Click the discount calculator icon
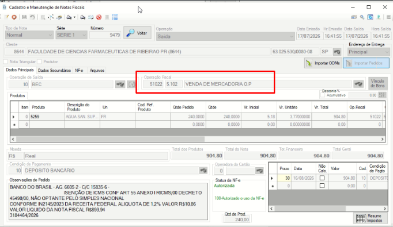Image resolution: width=393 pixels, height=227 pixels. pos(382,95)
